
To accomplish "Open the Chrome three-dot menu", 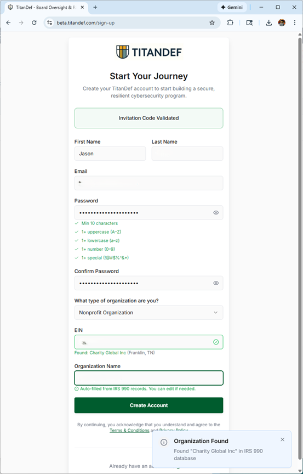I will coord(295,22).
